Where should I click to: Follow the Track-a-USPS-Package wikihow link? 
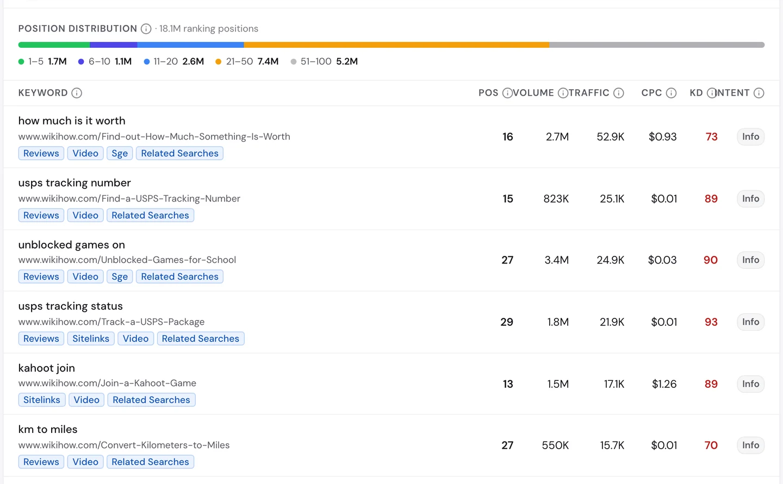(x=111, y=322)
